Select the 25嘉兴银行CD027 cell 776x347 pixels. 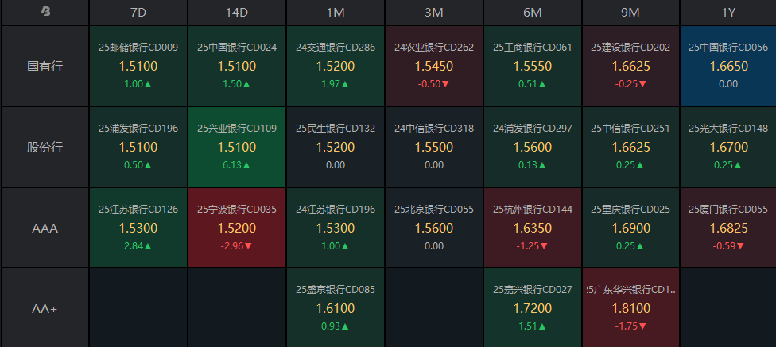(533, 308)
